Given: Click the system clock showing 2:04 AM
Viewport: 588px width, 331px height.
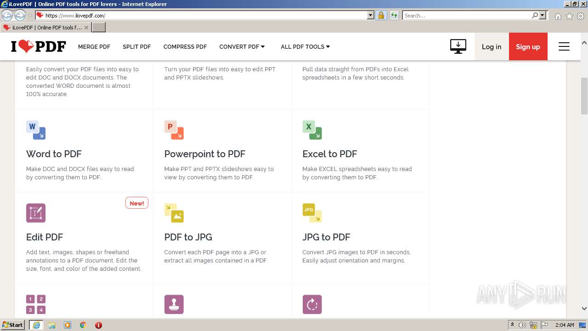Looking at the screenshot, I should click(x=565, y=325).
